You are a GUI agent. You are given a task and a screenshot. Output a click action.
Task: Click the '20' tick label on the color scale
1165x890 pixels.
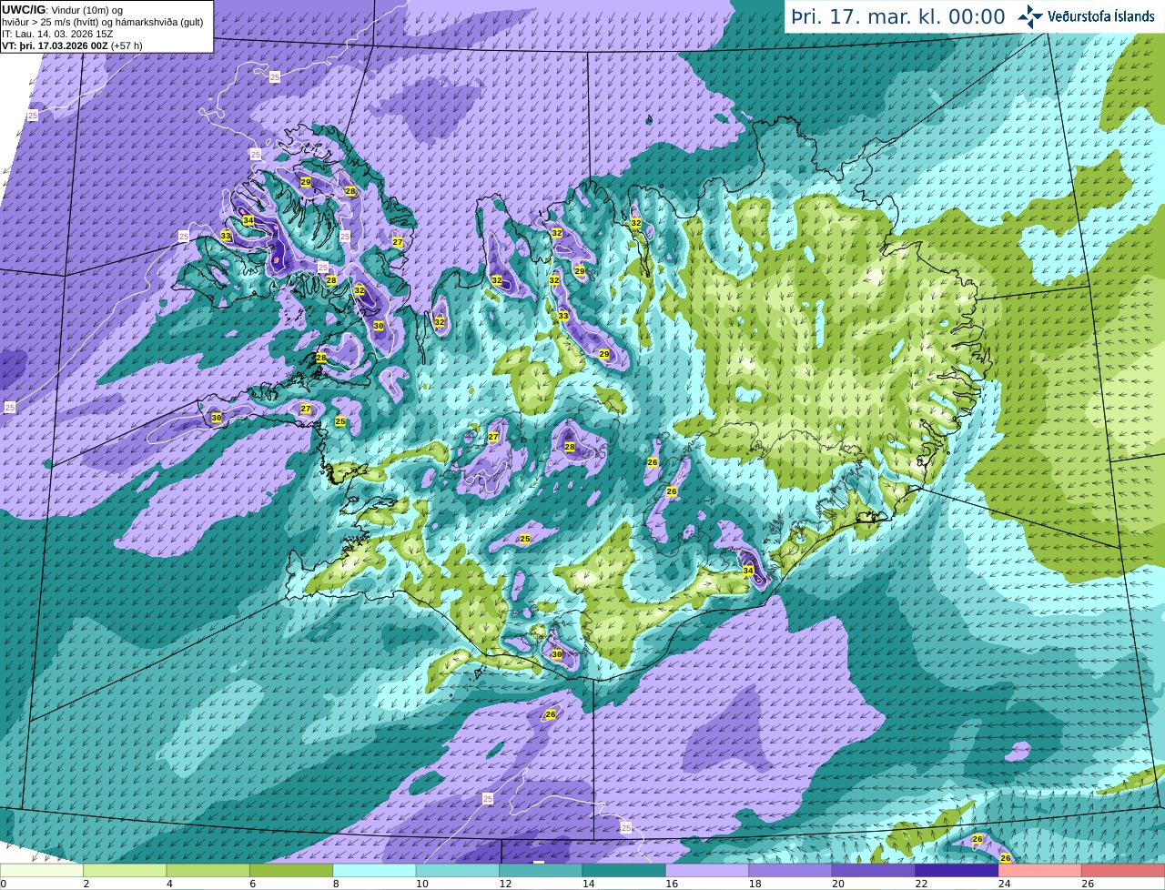836,884
